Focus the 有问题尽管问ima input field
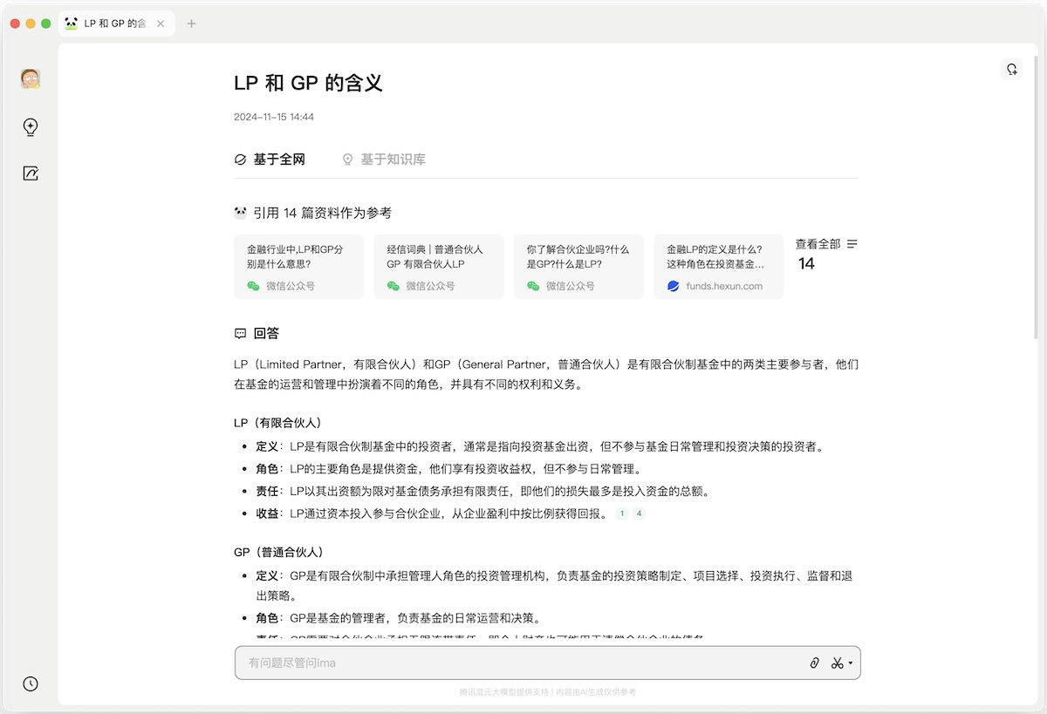 coord(515,663)
